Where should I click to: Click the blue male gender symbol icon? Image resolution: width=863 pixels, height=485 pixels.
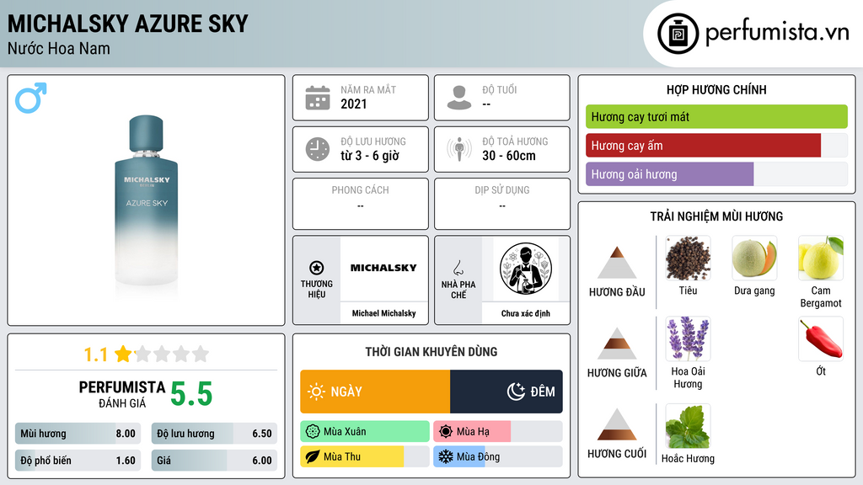click(x=31, y=98)
